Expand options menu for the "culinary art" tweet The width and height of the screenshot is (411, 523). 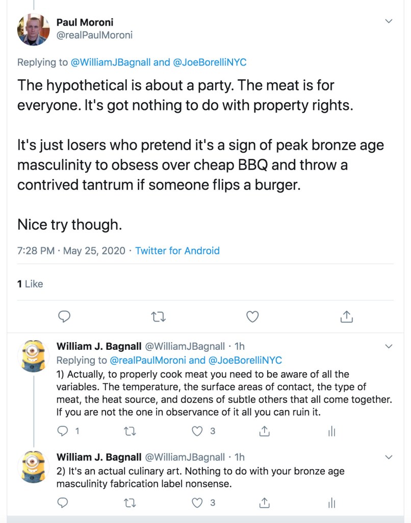pos(389,457)
